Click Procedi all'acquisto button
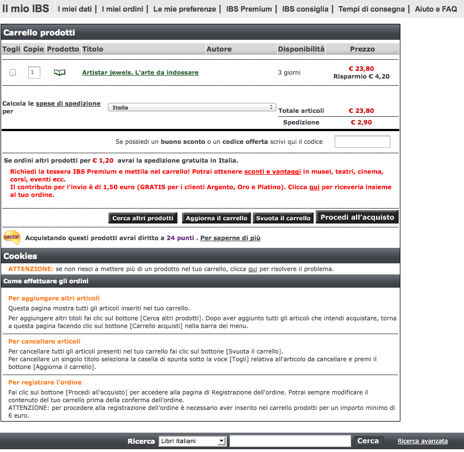Viewport: 464px width, 452px height. pyautogui.click(x=357, y=217)
